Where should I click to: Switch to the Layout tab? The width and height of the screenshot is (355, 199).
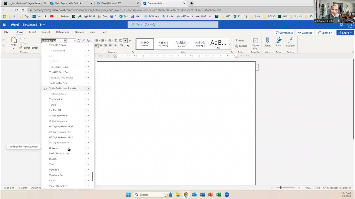coord(46,32)
